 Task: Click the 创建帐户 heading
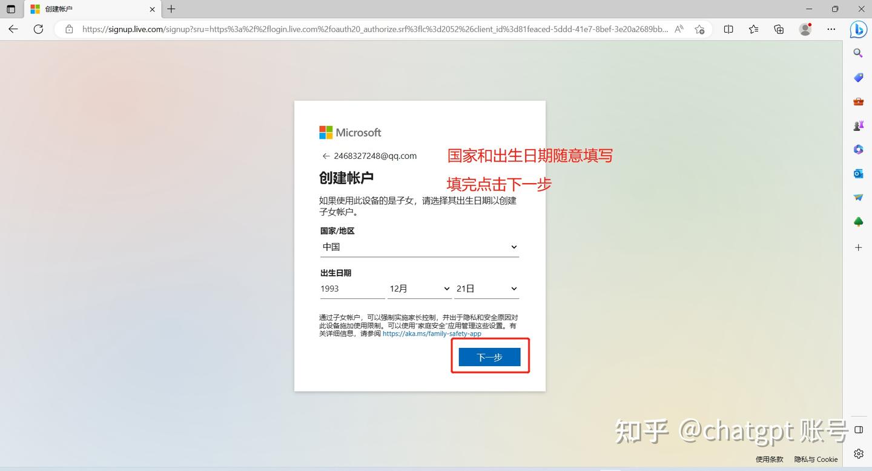pos(346,178)
